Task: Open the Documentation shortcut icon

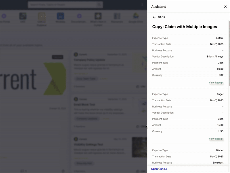Action: point(79,16)
